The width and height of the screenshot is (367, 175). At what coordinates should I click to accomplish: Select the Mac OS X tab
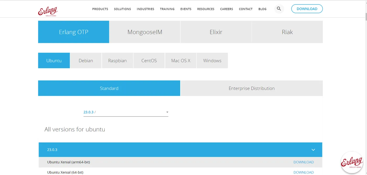(x=181, y=61)
